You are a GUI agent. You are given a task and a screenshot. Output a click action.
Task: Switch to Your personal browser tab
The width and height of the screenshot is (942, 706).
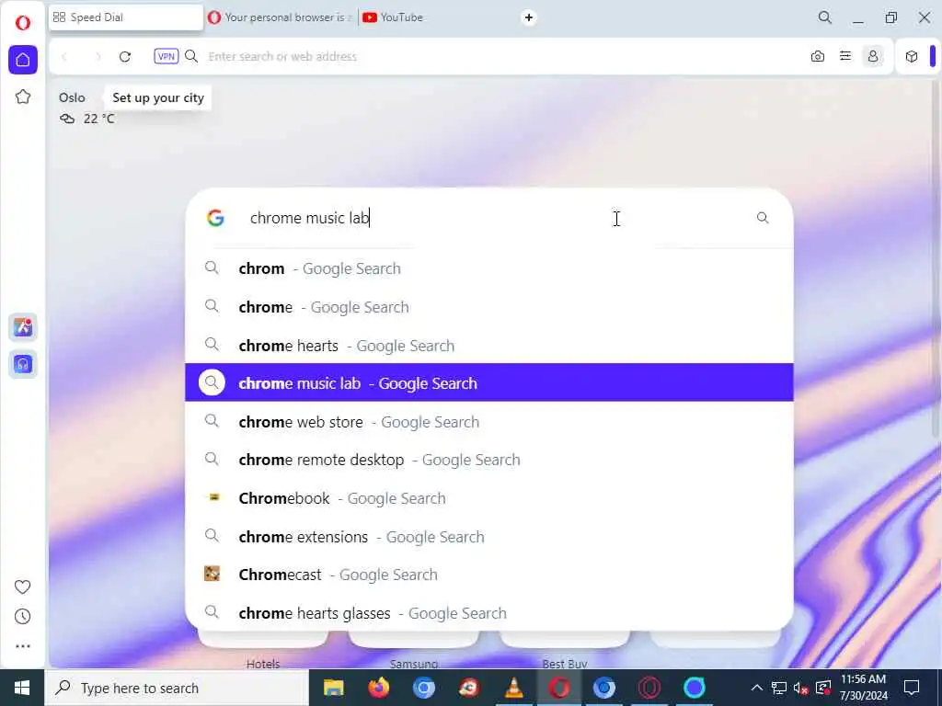[x=281, y=17]
